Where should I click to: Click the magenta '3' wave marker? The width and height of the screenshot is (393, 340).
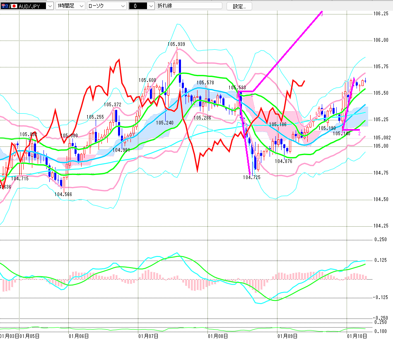tap(322, 14)
